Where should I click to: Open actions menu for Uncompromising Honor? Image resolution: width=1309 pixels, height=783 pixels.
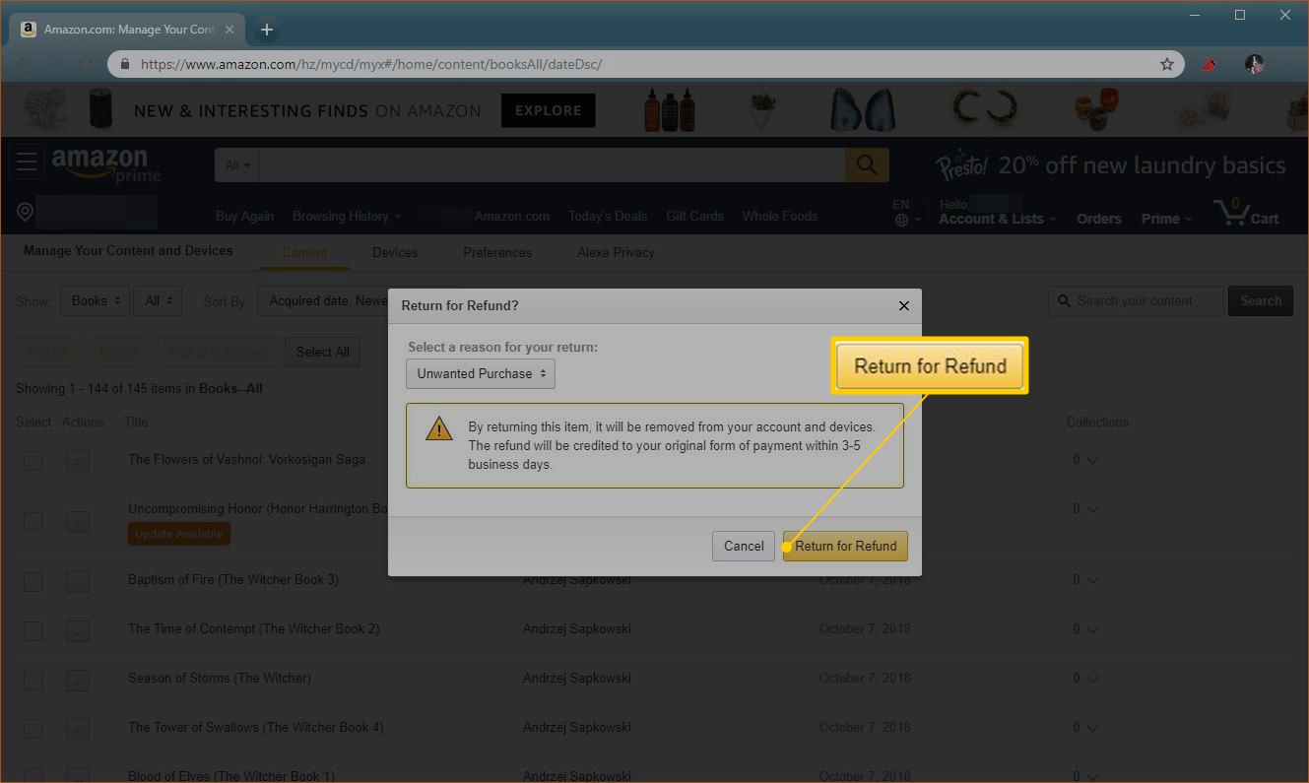78,521
